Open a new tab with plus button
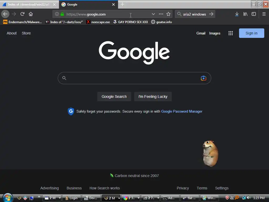Viewport: 269px width, 202px height. pos(122,4)
